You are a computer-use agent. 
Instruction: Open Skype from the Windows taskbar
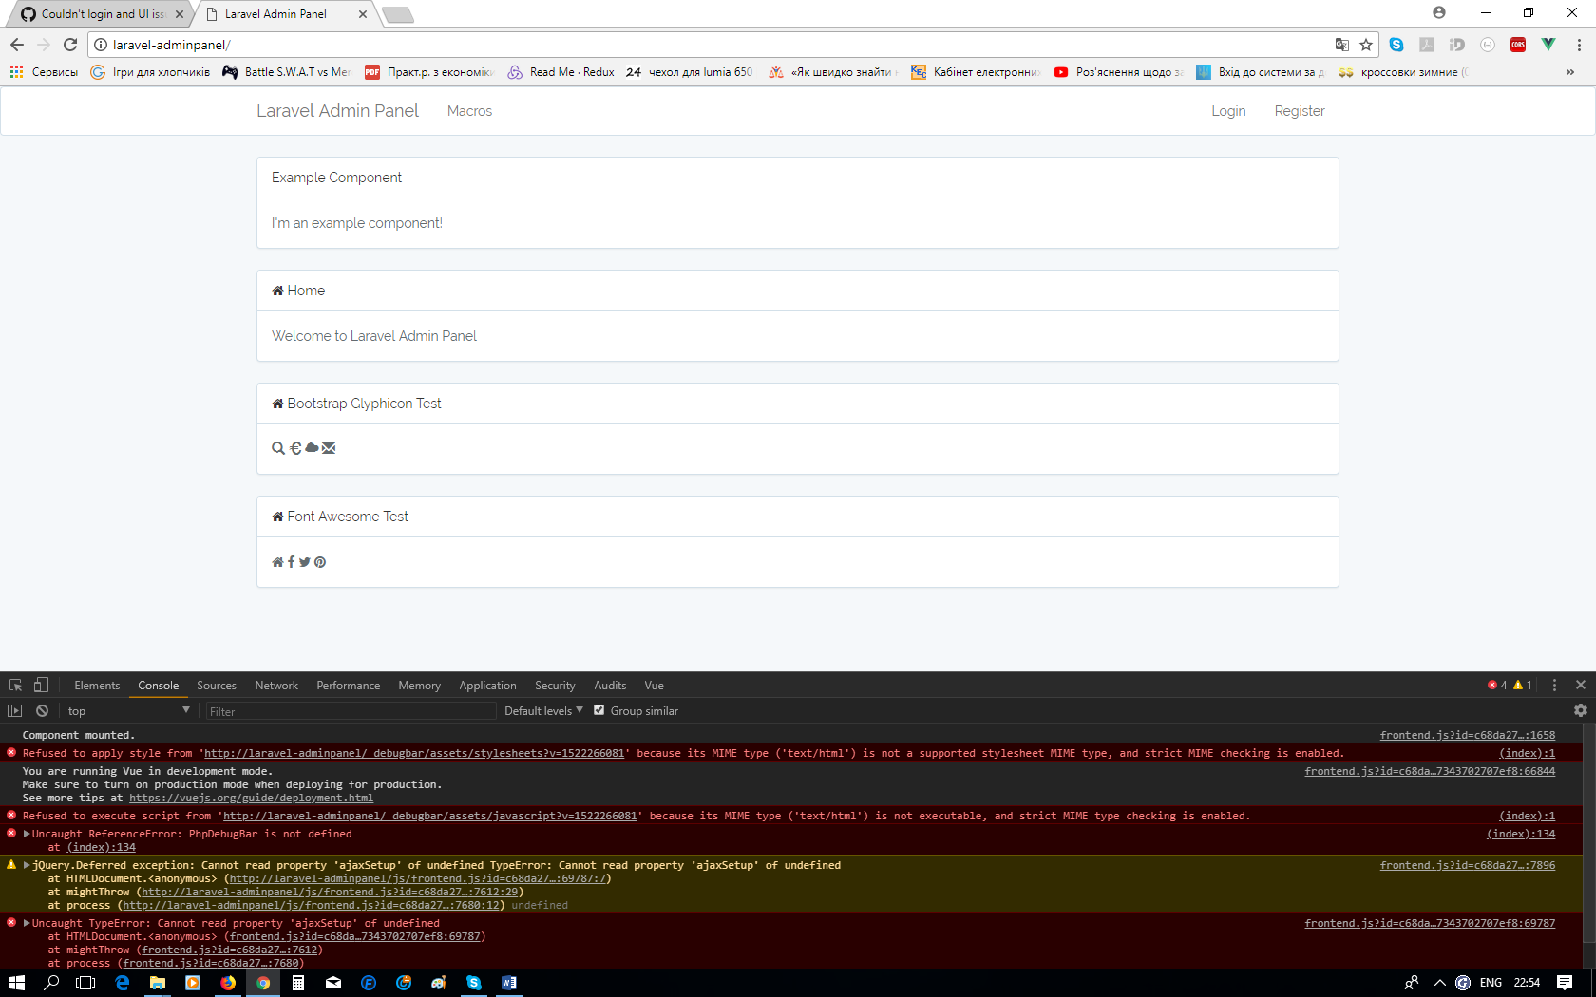[x=474, y=983]
